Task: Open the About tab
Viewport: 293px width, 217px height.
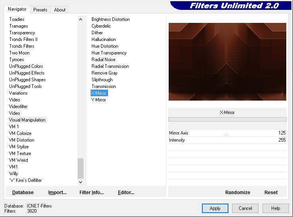Action: coord(60,10)
